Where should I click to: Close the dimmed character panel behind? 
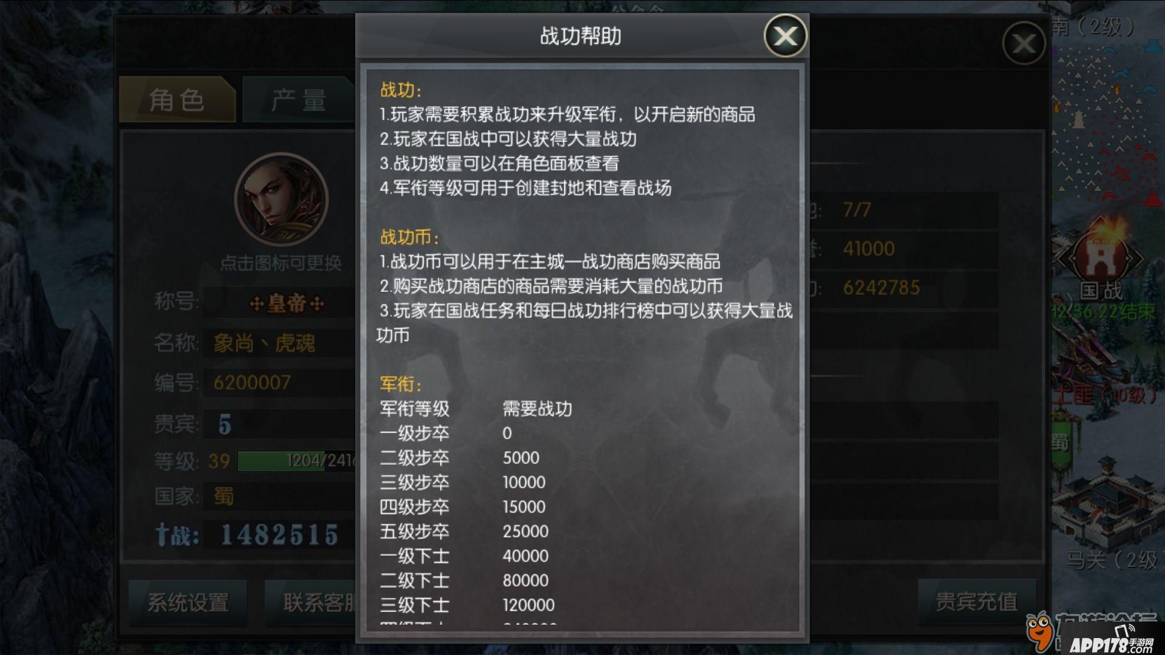coord(1024,43)
